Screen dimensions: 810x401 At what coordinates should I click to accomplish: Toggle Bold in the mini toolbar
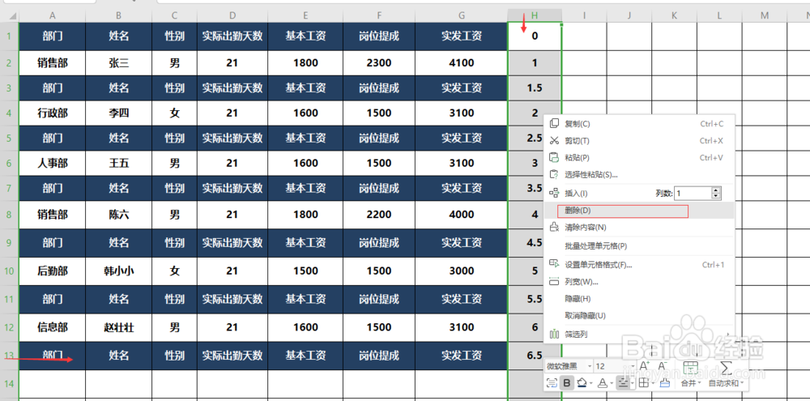567,383
